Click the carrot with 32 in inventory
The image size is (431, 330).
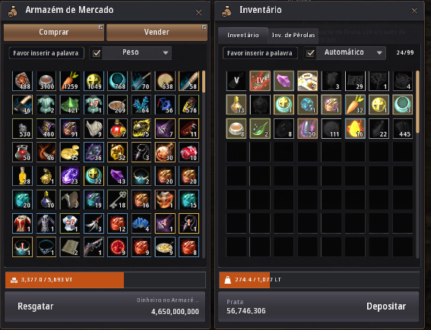pos(355,105)
